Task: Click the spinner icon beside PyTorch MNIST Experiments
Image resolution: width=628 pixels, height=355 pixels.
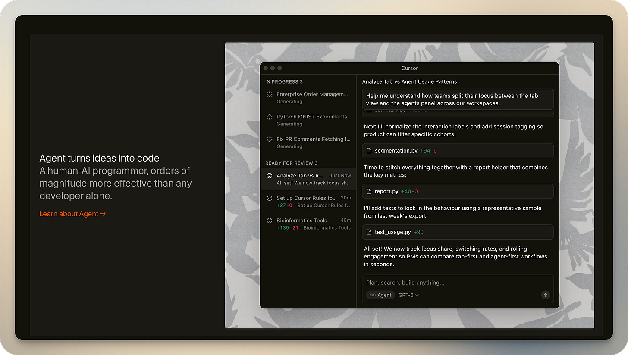Action: [x=269, y=117]
